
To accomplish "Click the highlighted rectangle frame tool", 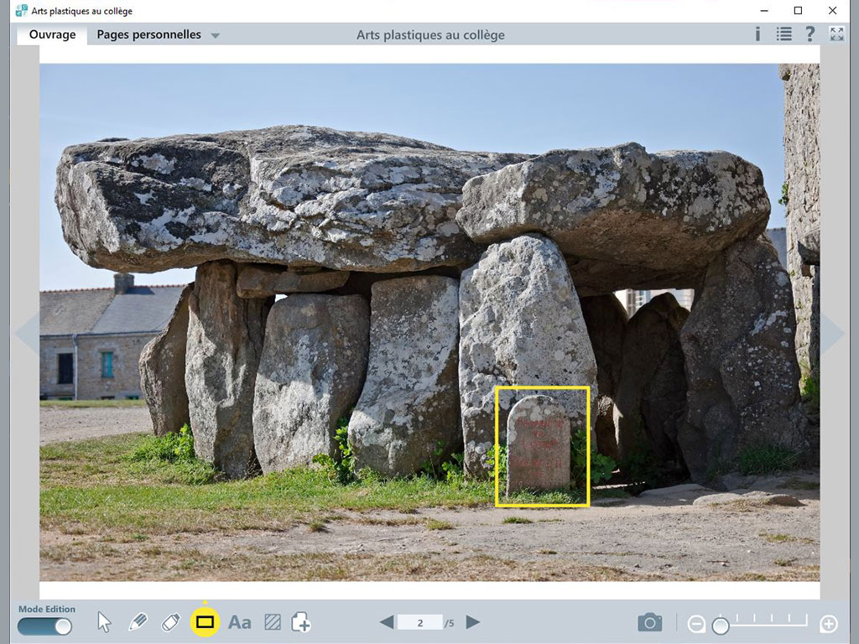I will [205, 622].
